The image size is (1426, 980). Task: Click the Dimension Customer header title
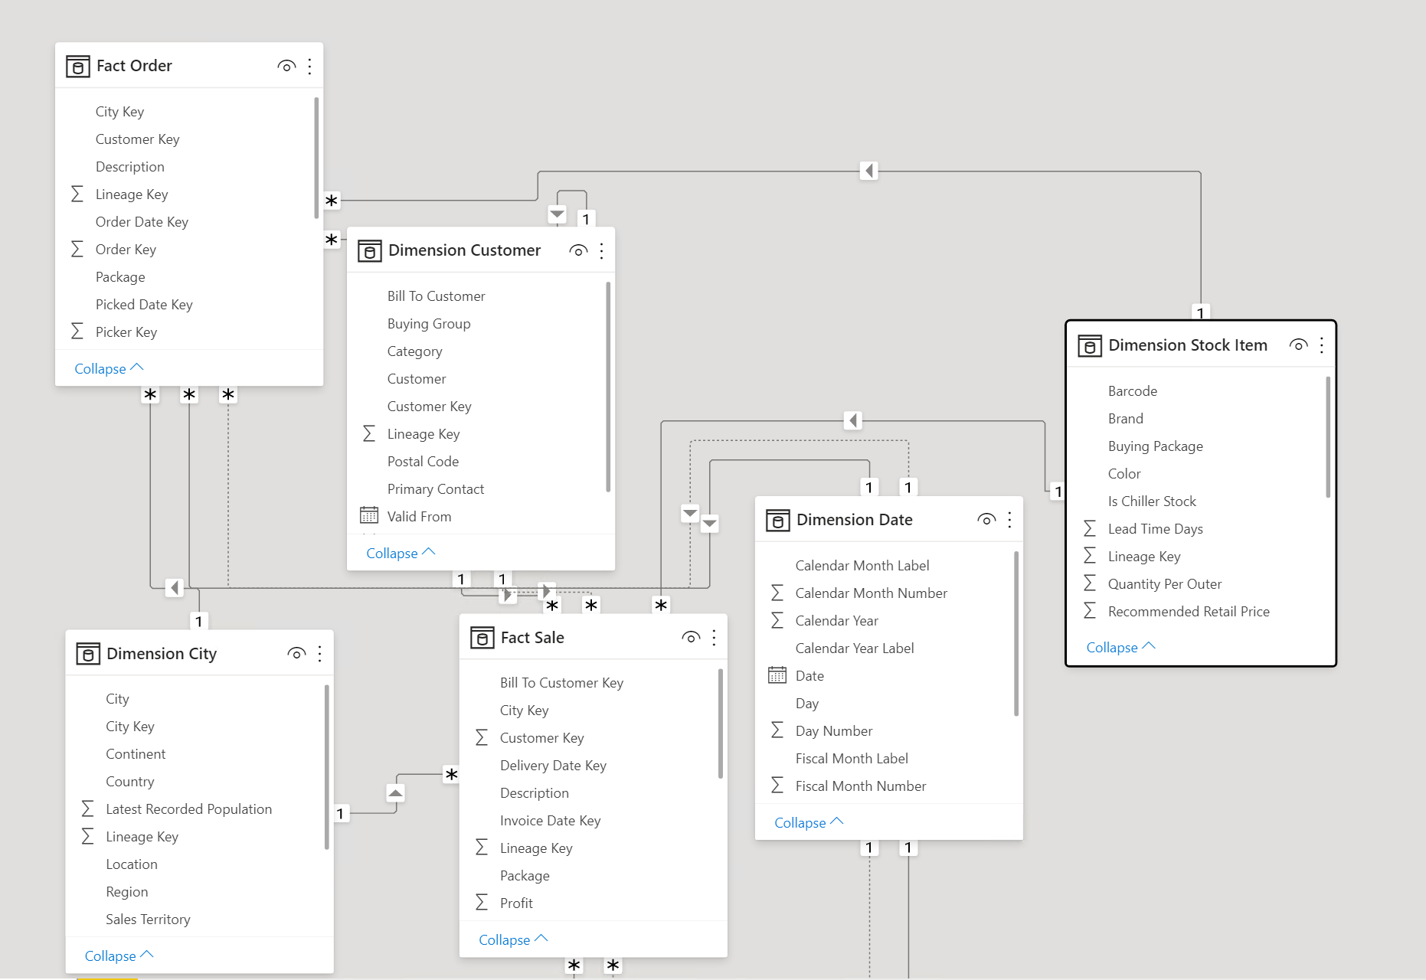(x=464, y=250)
